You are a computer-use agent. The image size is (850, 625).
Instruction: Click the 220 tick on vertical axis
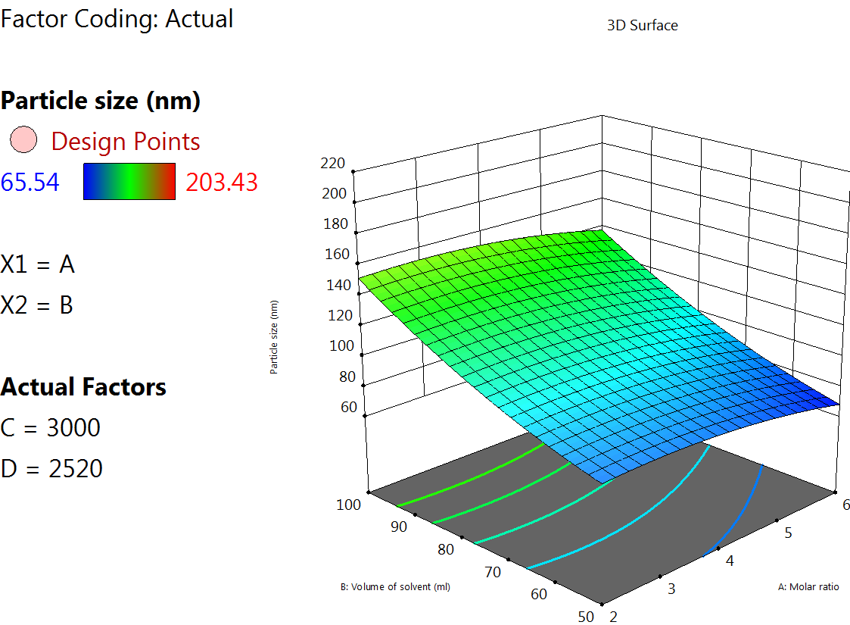pyautogui.click(x=334, y=164)
